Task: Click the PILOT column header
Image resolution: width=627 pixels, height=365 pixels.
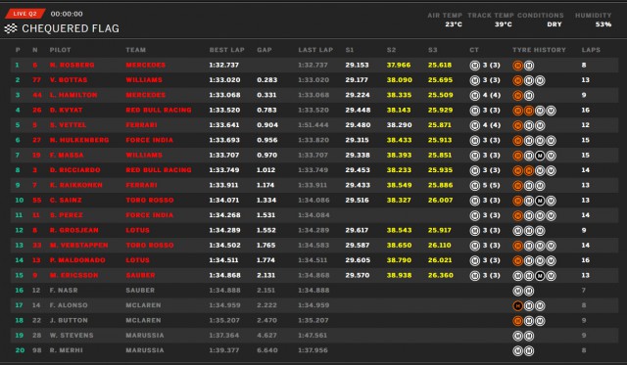Action: tap(61, 50)
